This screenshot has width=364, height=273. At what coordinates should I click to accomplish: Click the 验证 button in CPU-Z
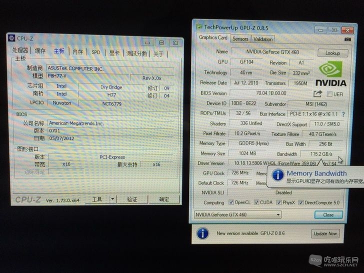pos(132,199)
